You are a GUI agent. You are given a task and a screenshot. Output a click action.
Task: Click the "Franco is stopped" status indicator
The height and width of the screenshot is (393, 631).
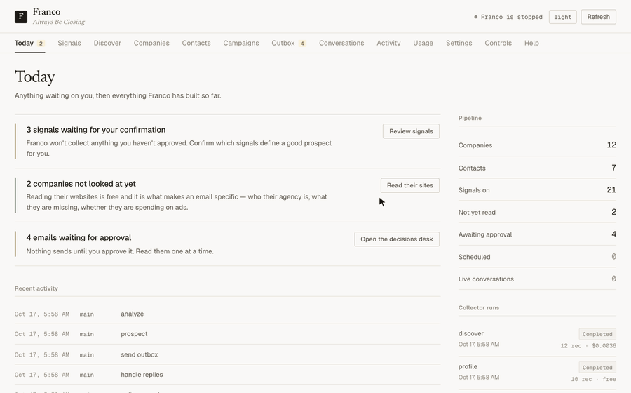click(508, 17)
